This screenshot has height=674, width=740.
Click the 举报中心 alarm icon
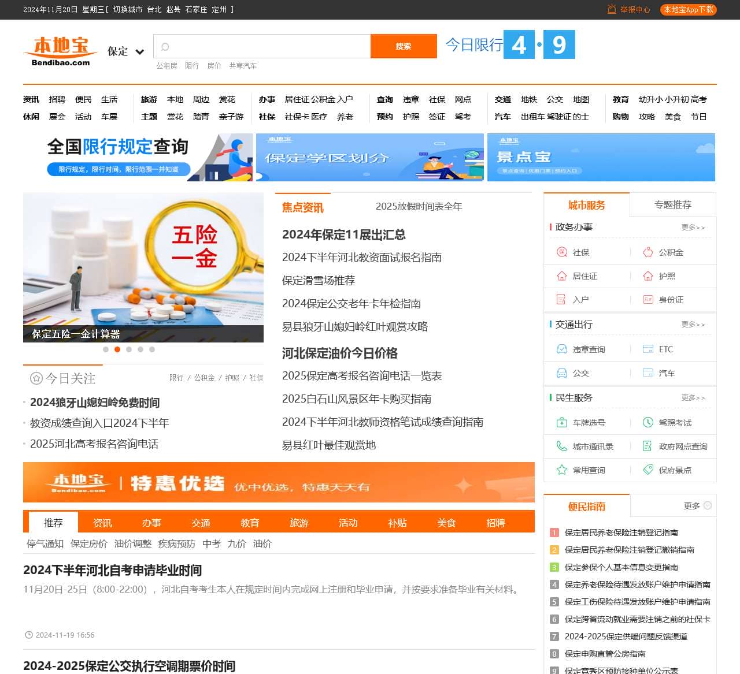click(x=612, y=10)
